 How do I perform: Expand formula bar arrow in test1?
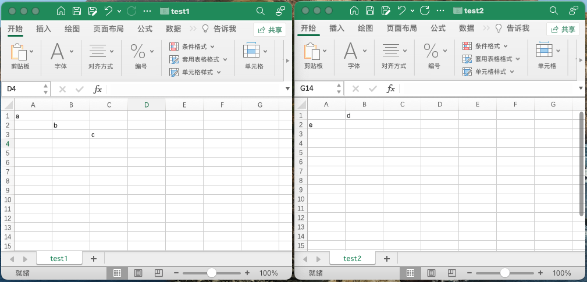tap(287, 89)
